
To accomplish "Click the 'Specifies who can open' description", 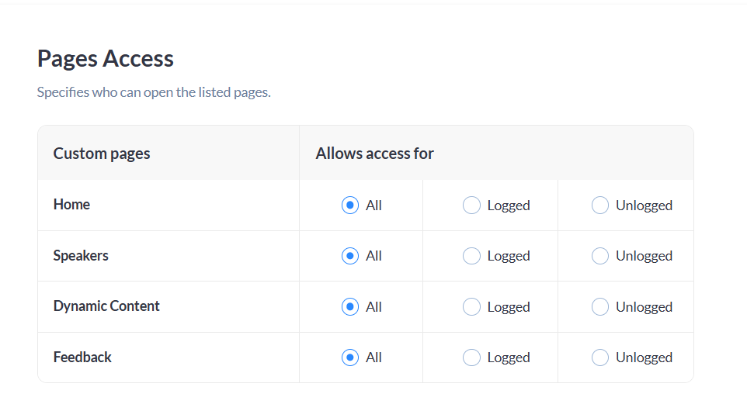I will click(x=154, y=92).
